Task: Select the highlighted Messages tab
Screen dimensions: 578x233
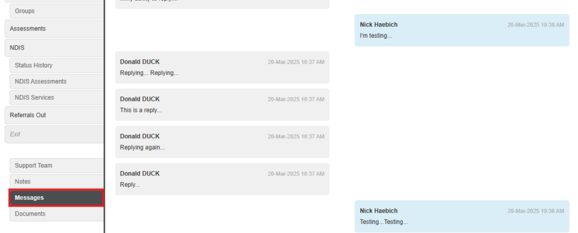Action: (56, 197)
